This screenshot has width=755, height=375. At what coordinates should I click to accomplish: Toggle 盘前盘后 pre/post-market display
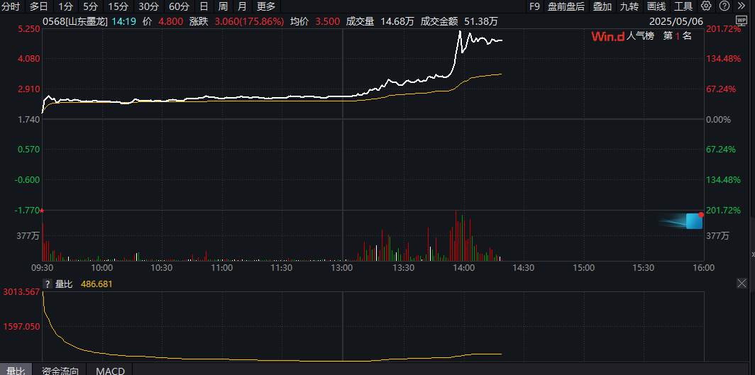click(566, 6)
